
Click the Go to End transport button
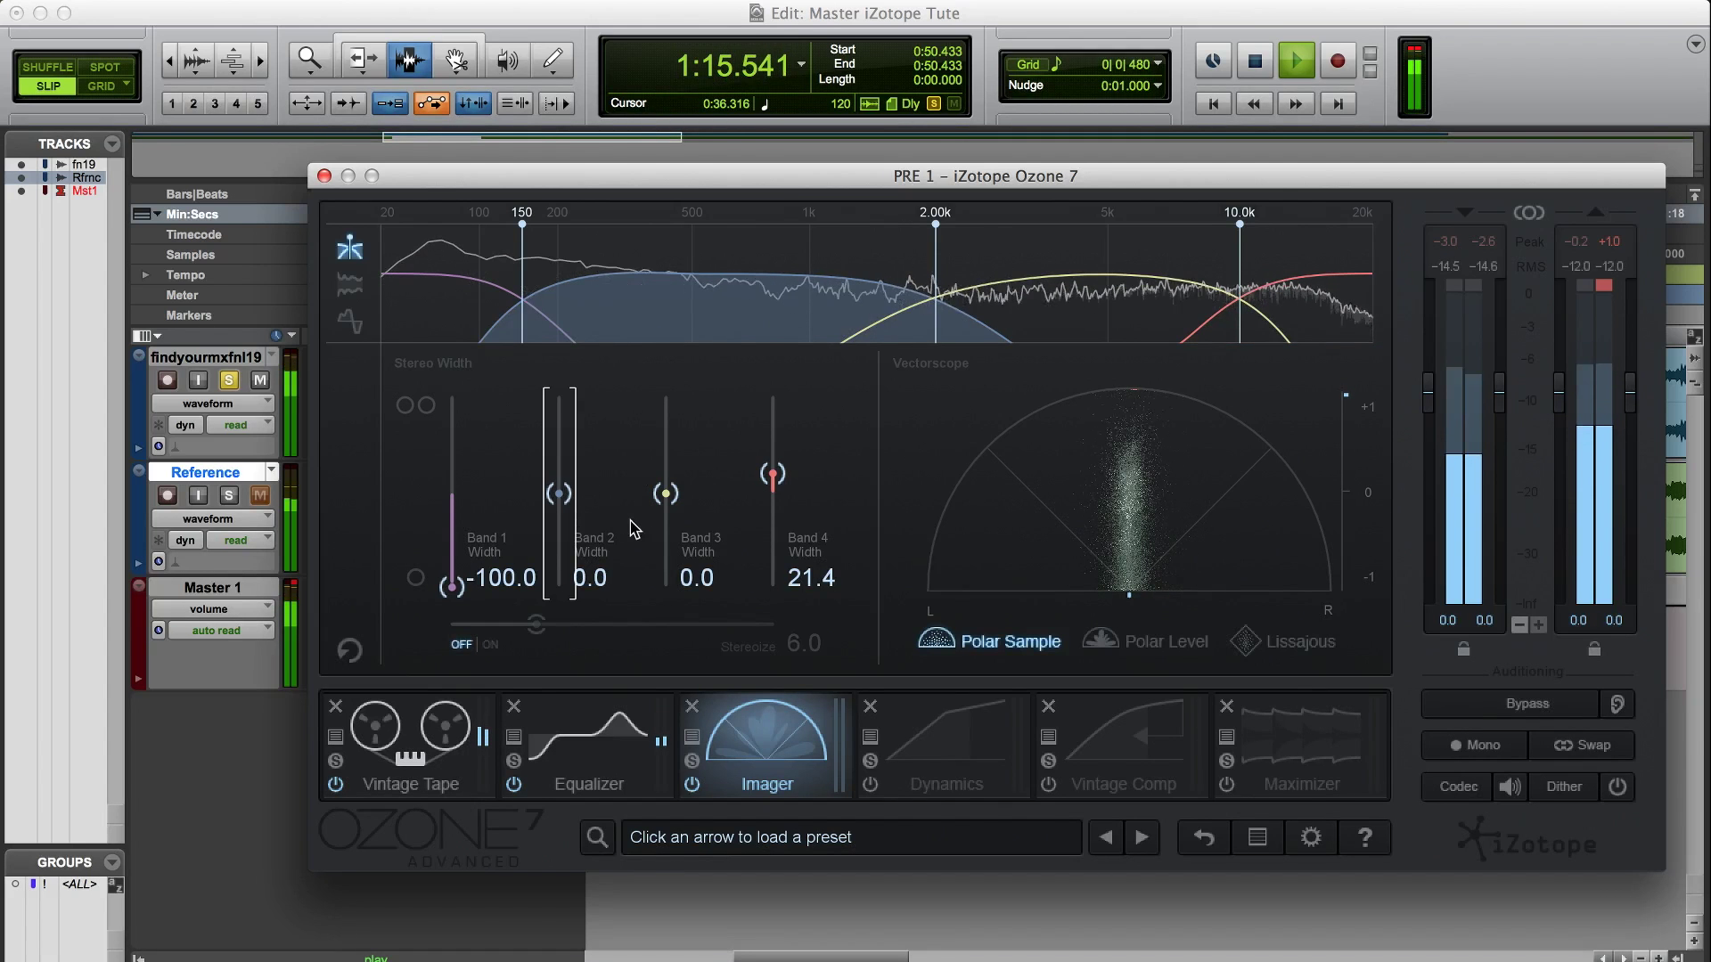pos(1337,104)
